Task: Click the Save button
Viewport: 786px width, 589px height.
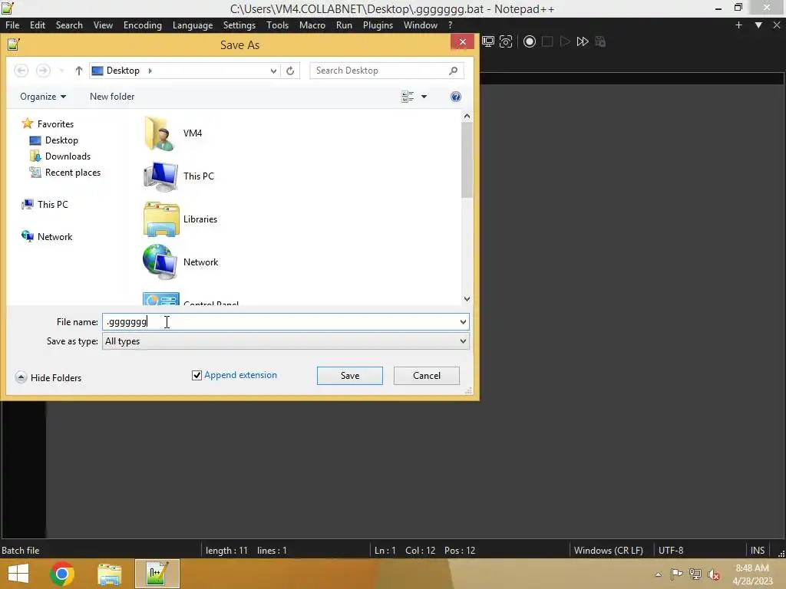Action: point(350,376)
